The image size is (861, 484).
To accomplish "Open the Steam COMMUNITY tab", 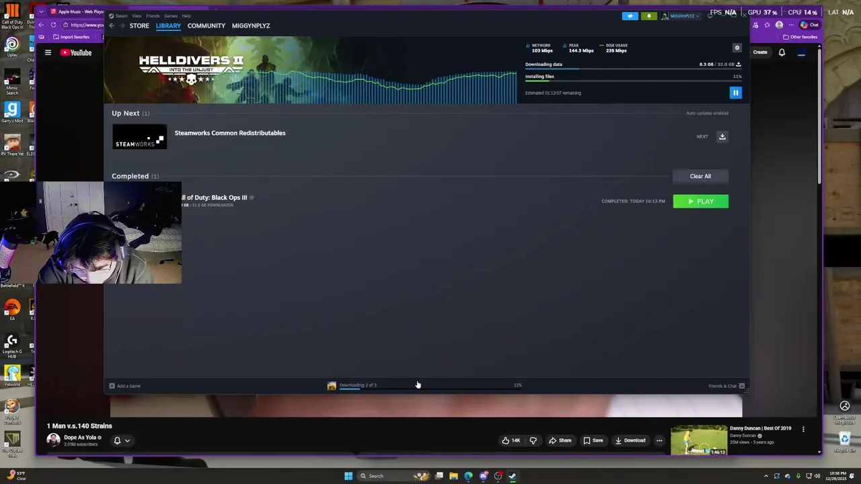I will pos(207,26).
